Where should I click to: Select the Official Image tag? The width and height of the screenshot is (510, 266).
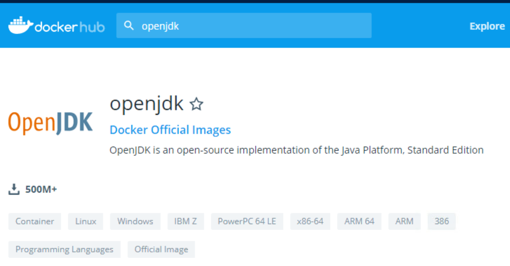click(161, 249)
